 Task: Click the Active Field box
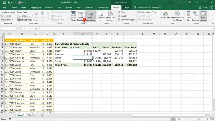pyautogui.click(x=25, y=16)
